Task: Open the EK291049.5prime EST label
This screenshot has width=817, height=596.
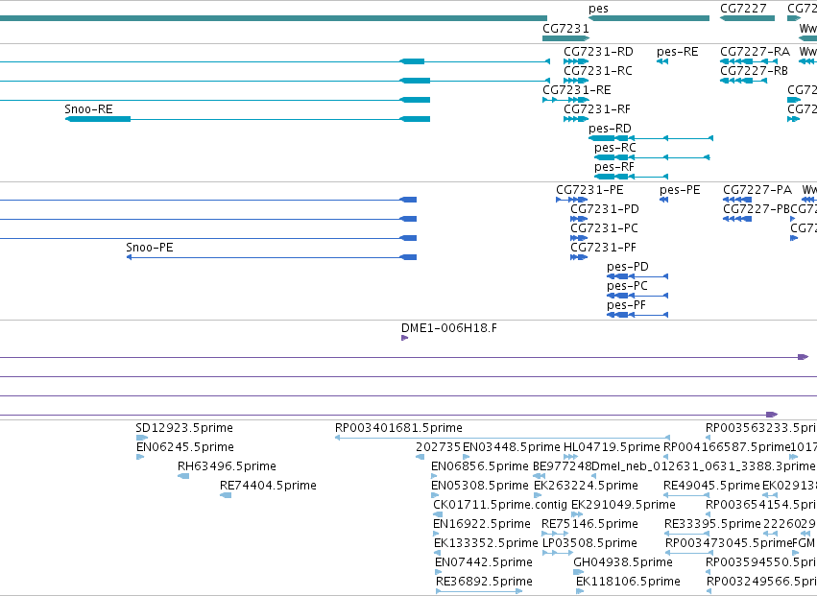Action: point(624,506)
